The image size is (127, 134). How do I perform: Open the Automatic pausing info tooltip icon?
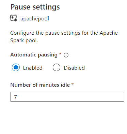tap(66, 55)
